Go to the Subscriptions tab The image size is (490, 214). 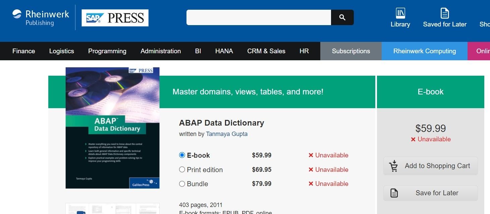pos(351,51)
